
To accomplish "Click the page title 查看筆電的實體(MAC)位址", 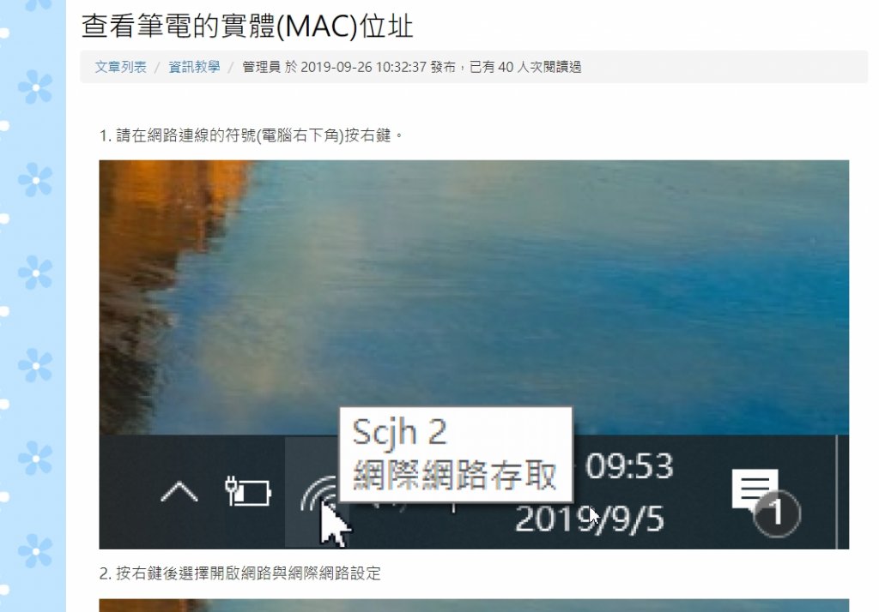I will 247,27.
